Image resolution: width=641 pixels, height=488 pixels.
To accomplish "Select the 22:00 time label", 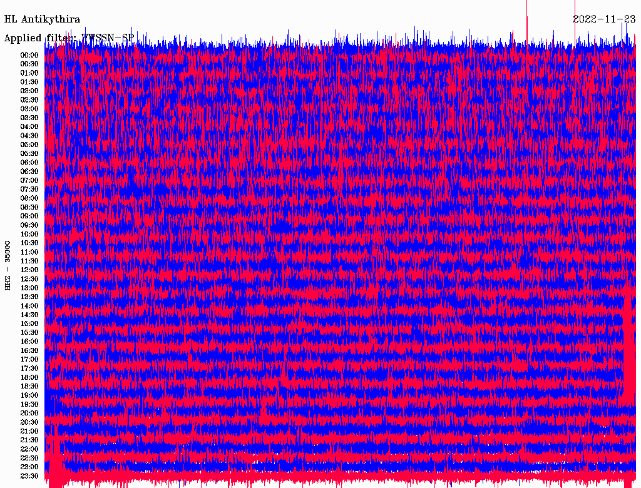I will (29, 449).
